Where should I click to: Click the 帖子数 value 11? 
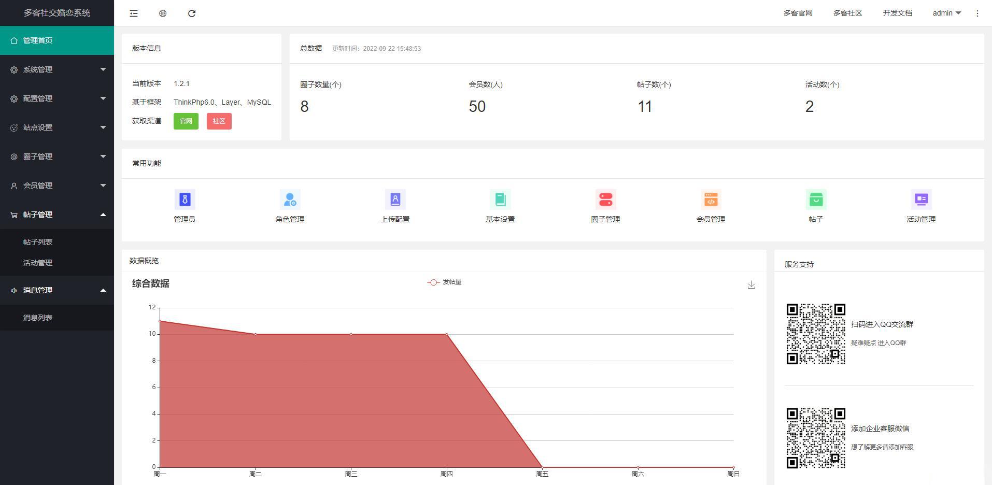[645, 107]
